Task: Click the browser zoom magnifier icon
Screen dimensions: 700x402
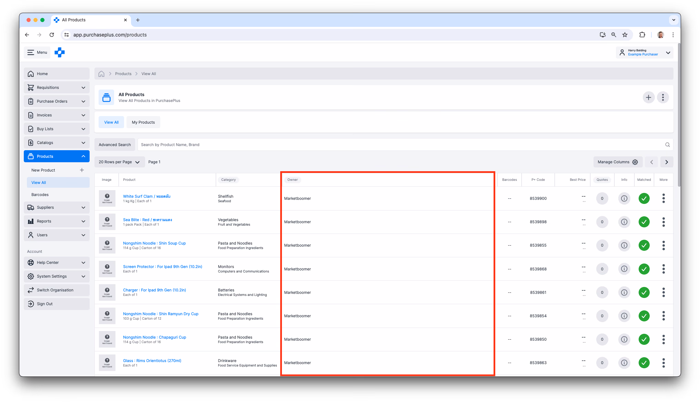Action: point(614,35)
